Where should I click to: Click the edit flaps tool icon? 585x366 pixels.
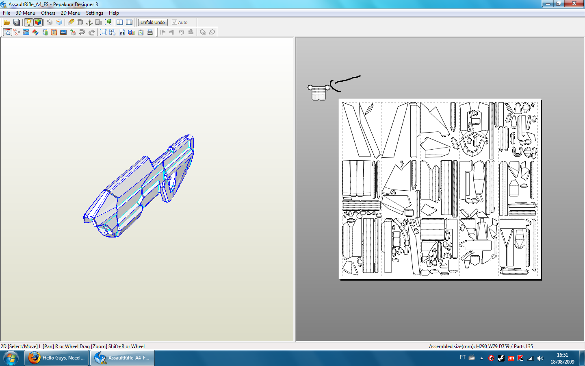click(x=26, y=32)
